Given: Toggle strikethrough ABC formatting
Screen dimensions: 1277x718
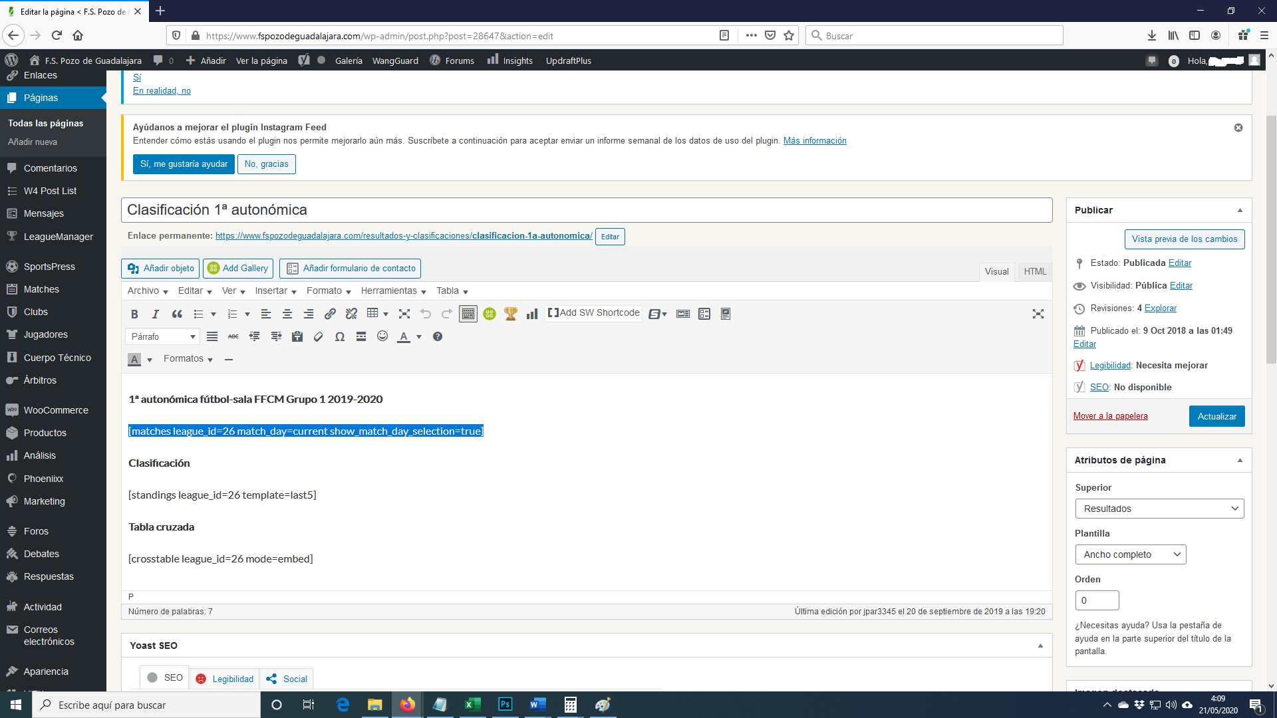Looking at the screenshot, I should (233, 336).
